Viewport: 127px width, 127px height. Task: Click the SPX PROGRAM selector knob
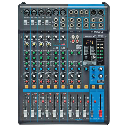pyautogui.click(x=86, y=57)
